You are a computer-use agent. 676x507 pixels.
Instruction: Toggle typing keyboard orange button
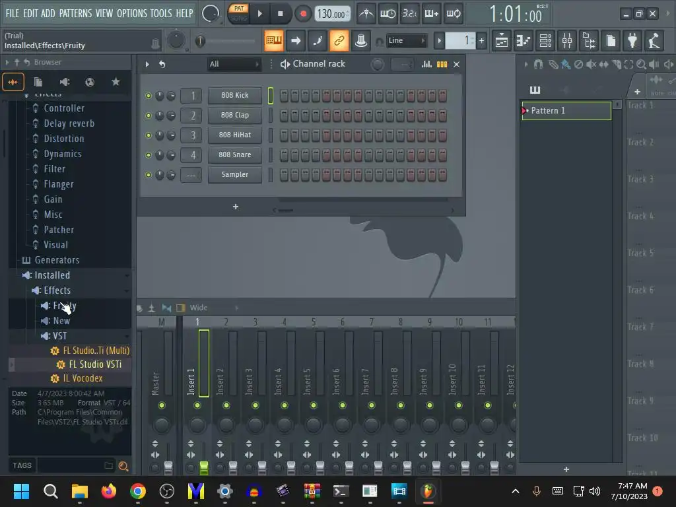click(x=274, y=41)
